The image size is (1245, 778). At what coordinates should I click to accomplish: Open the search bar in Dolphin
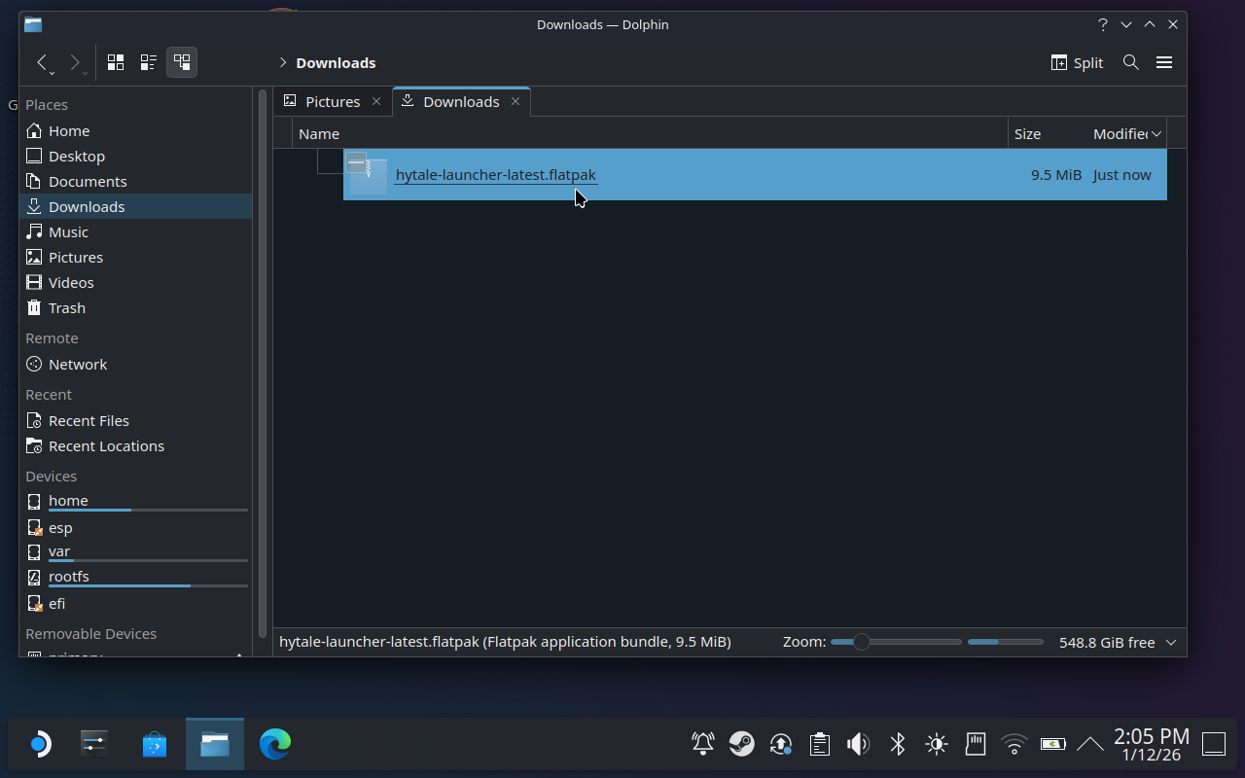tap(1130, 61)
